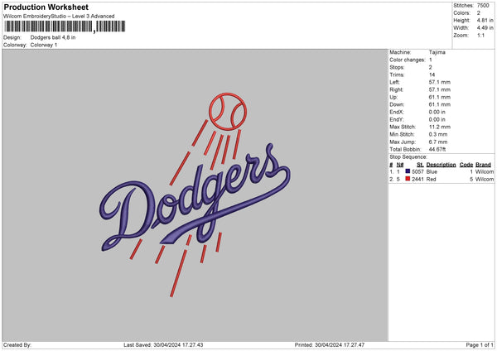Image resolution: width=497 pixels, height=351 pixels.
Task: Click the 'Left:' measurement label
Action: tap(394, 82)
